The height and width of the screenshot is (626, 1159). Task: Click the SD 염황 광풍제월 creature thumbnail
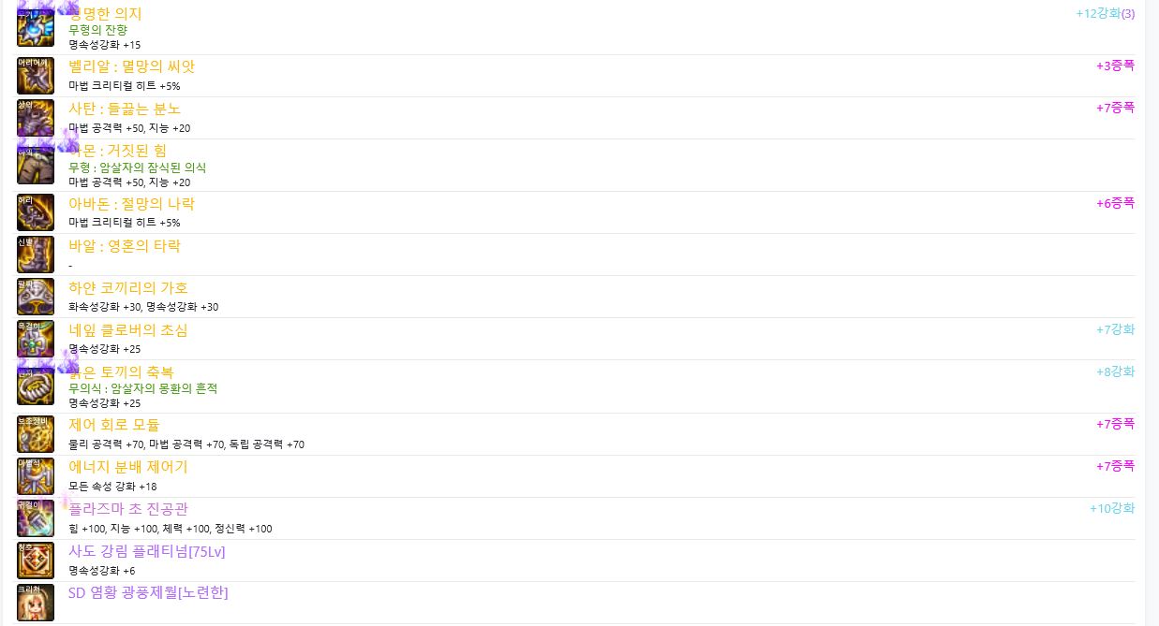(36, 603)
